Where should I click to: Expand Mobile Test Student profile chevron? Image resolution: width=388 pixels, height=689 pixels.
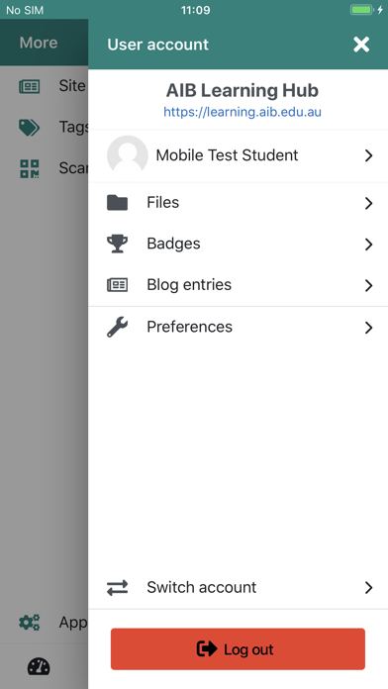[x=368, y=155]
